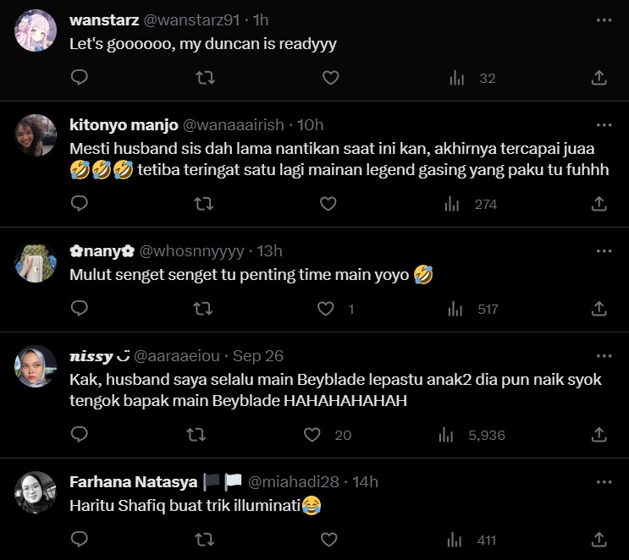Like the tweet by wanstarz
This screenshot has height=560, width=629.
pyautogui.click(x=330, y=78)
